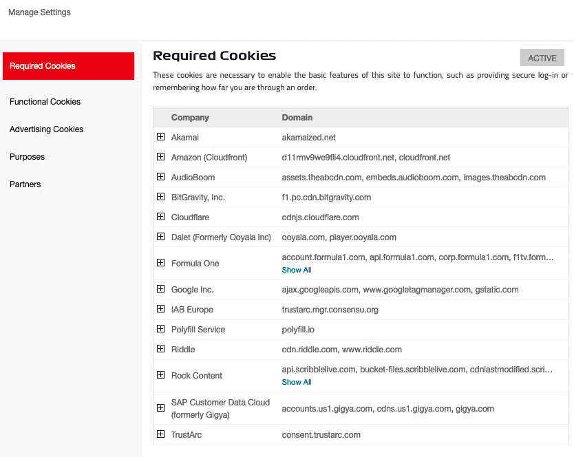The image size is (574, 457).
Task: Click the plus icon for Riddle
Action: 161,349
